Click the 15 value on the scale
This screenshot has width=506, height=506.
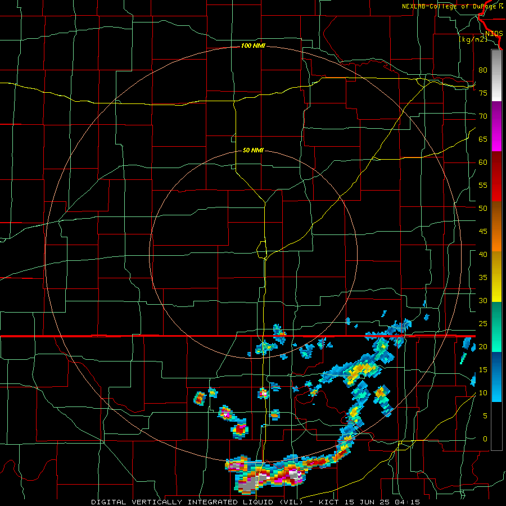coord(483,369)
